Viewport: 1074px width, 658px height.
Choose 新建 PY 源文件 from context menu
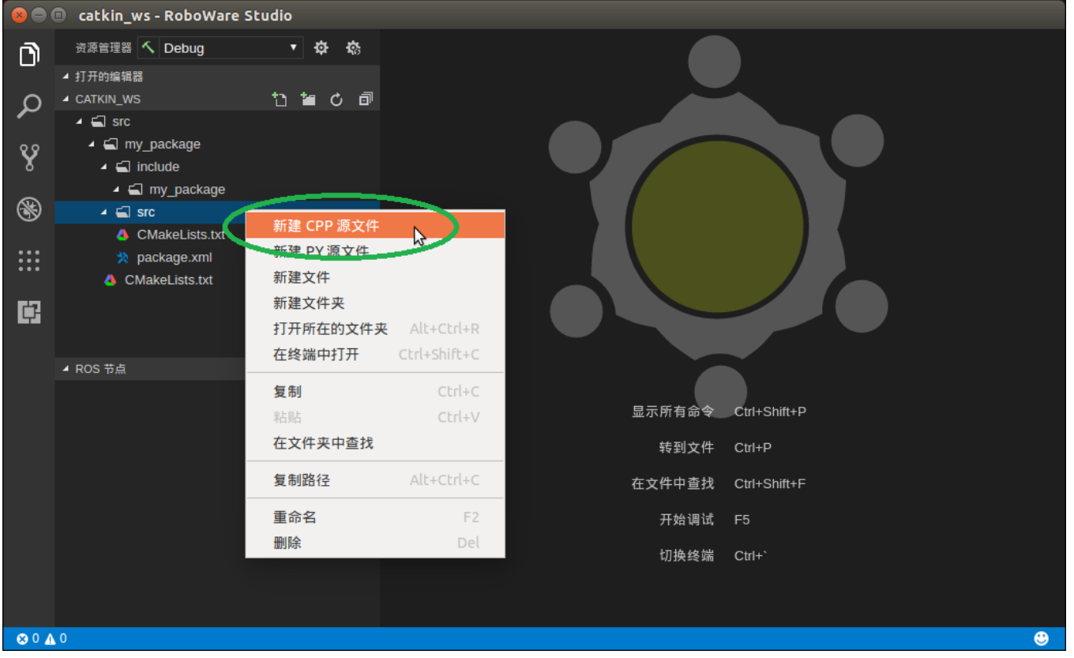tap(376, 251)
